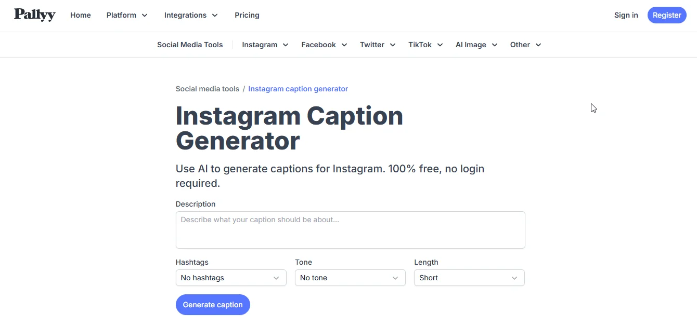Expand the Twitter menu arrow
This screenshot has height=327, width=697.
[x=393, y=45]
